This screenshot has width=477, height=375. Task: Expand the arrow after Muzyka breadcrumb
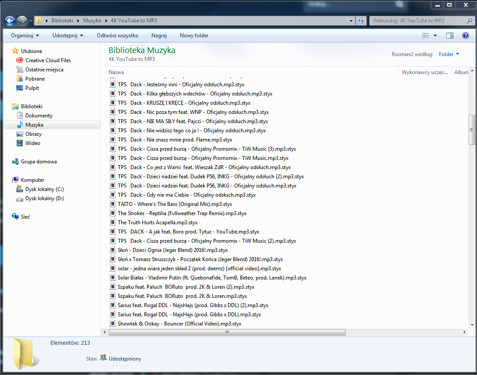pos(106,21)
